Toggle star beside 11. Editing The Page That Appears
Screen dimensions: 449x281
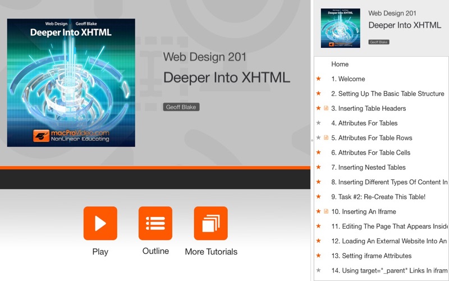tap(318, 226)
